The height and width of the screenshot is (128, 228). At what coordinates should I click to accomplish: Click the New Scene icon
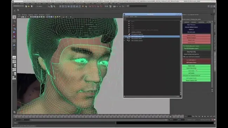coord(26,6)
